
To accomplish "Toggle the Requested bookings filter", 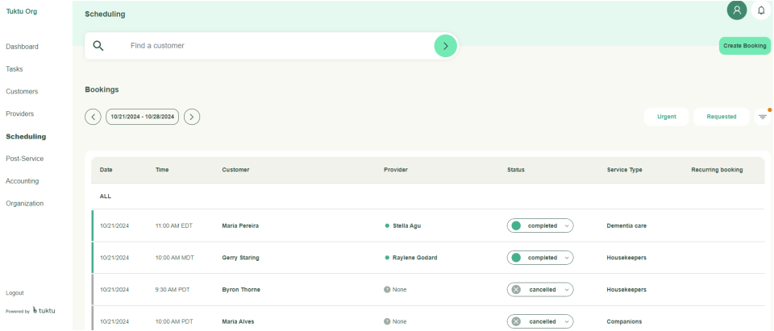I will (721, 117).
